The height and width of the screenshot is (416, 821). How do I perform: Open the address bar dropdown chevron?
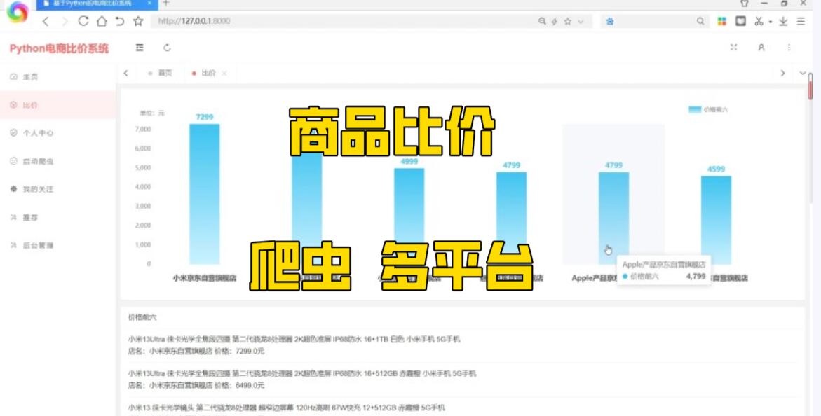[x=581, y=22]
